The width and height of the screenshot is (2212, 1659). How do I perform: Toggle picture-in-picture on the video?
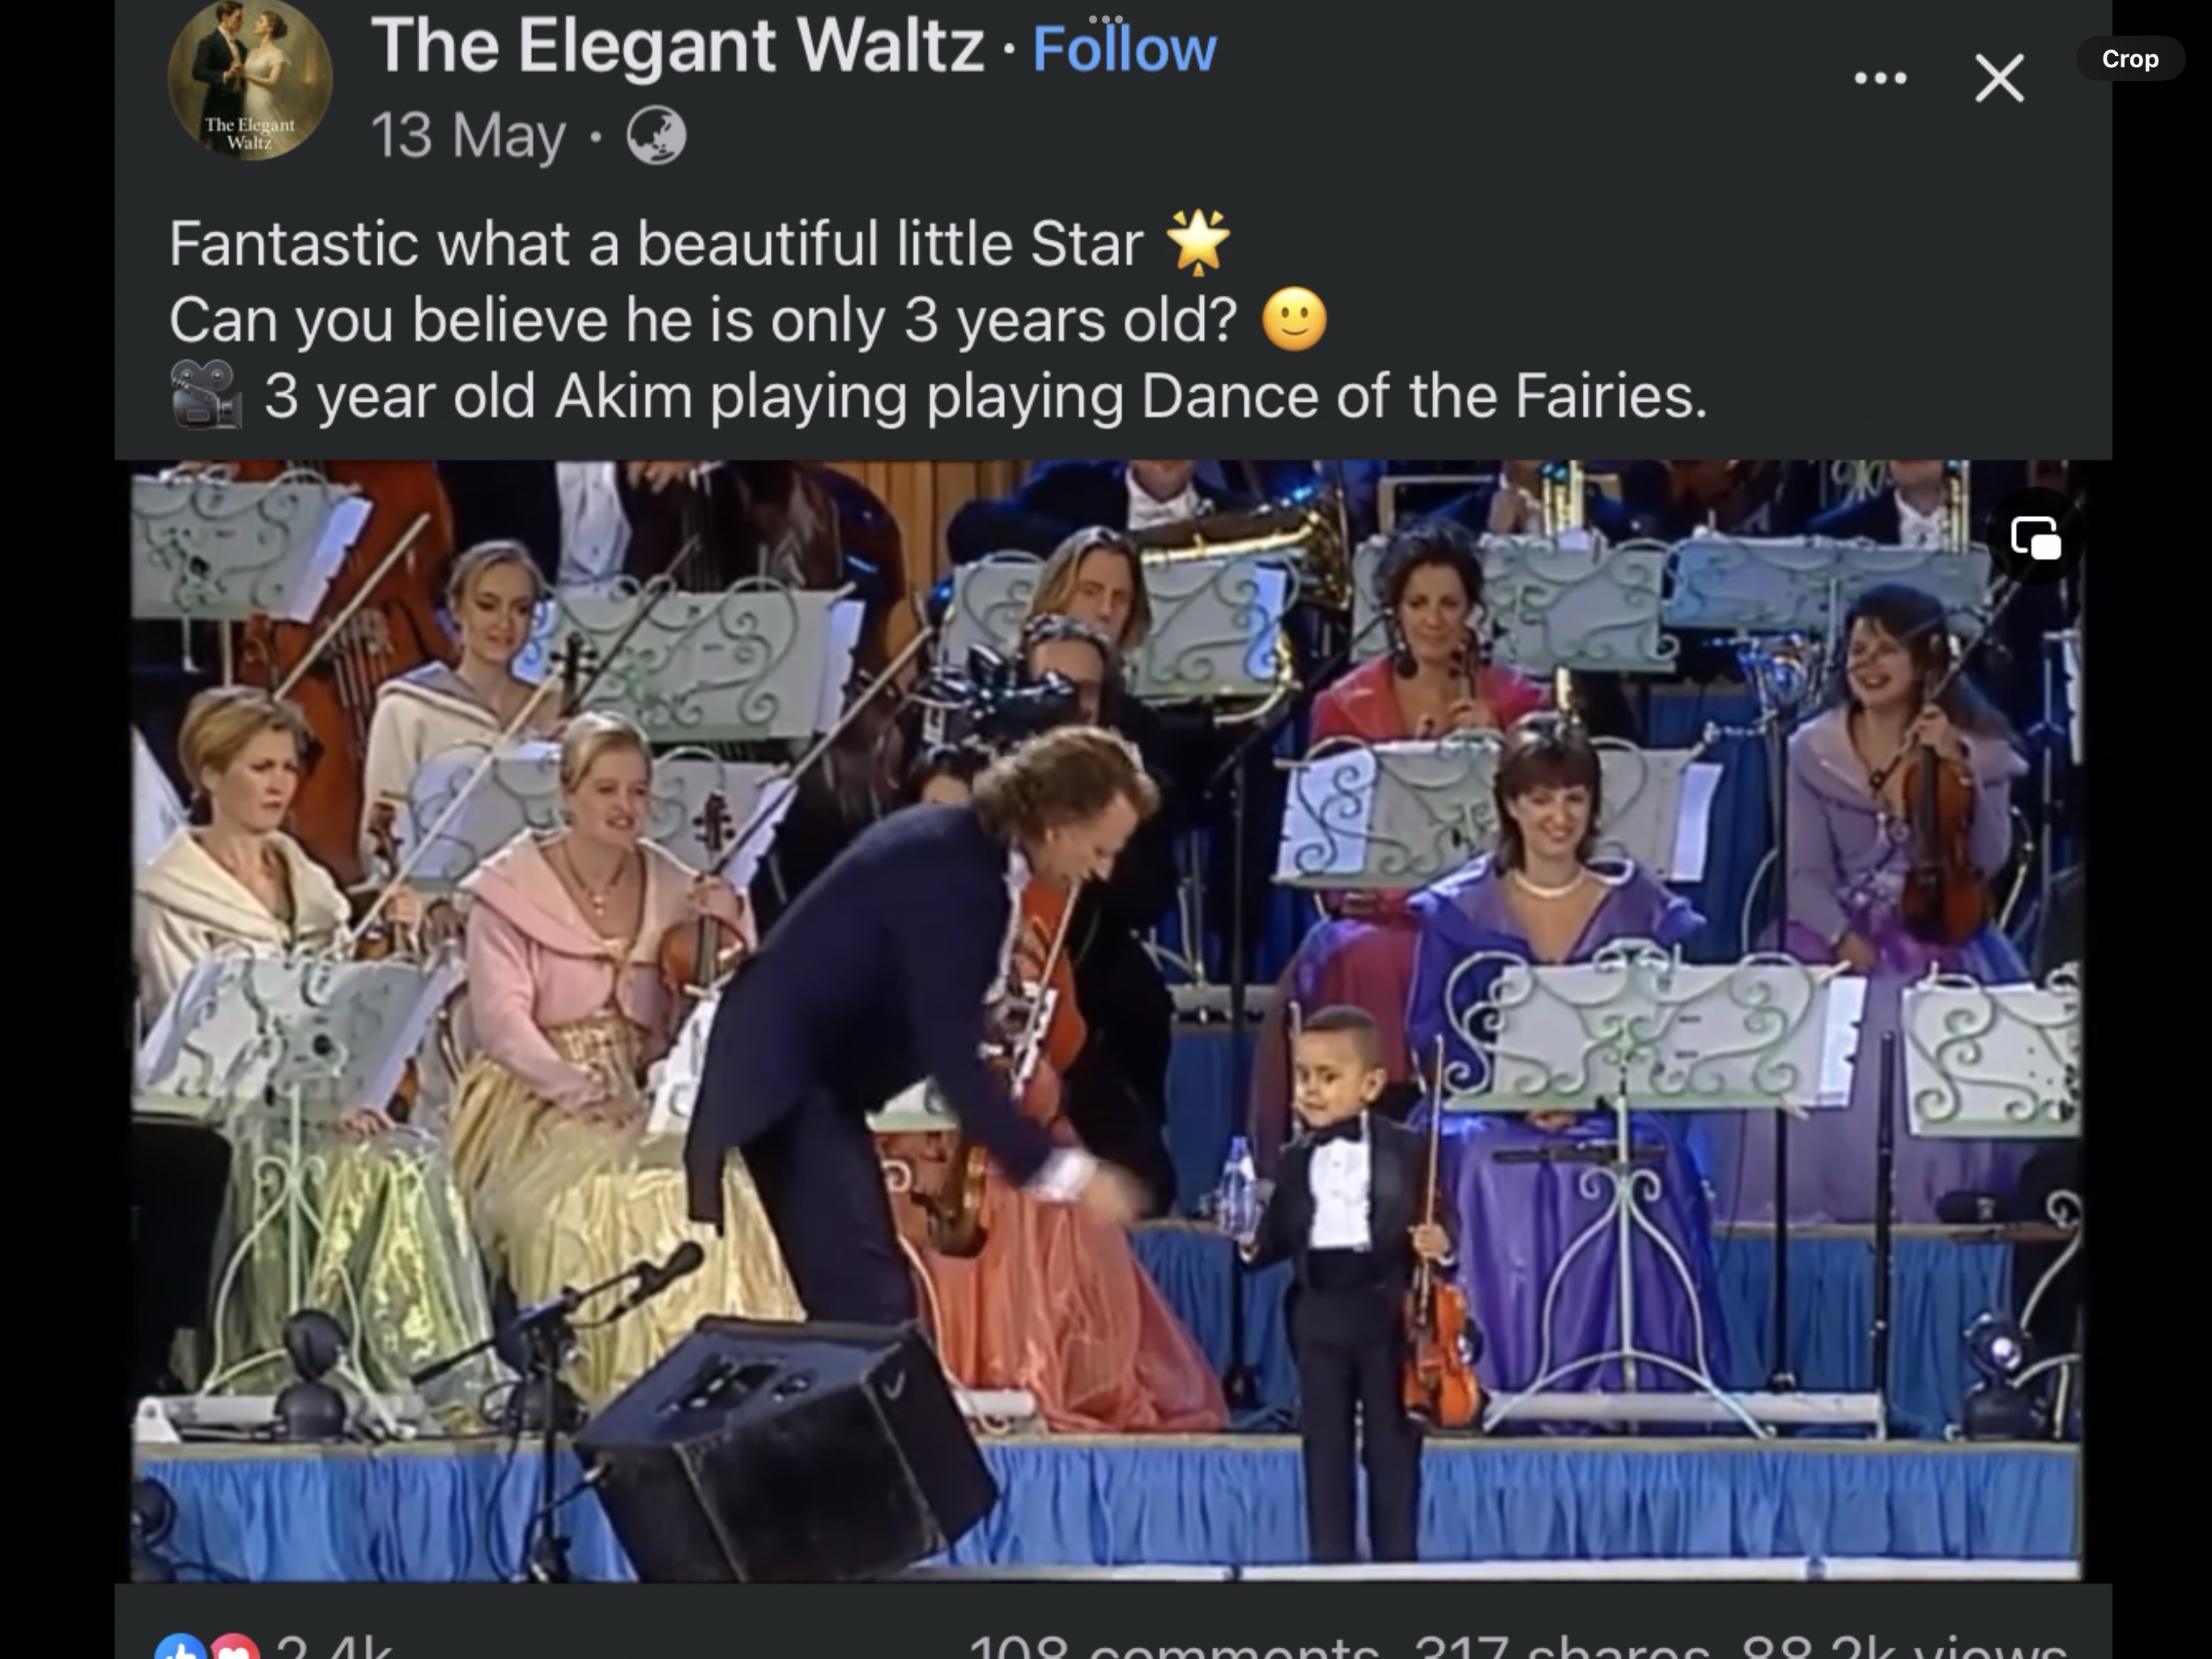coord(2036,539)
